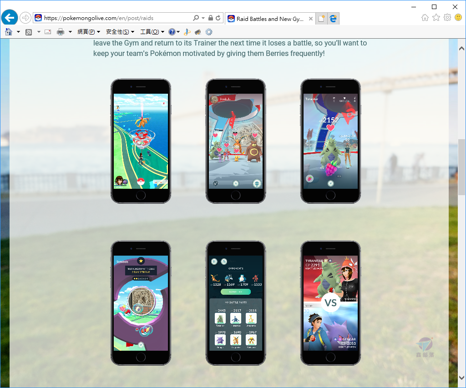Screen dimensions: 466x388
Task: Open Microsoft Edge from the tab bar icon
Action: point(333,19)
